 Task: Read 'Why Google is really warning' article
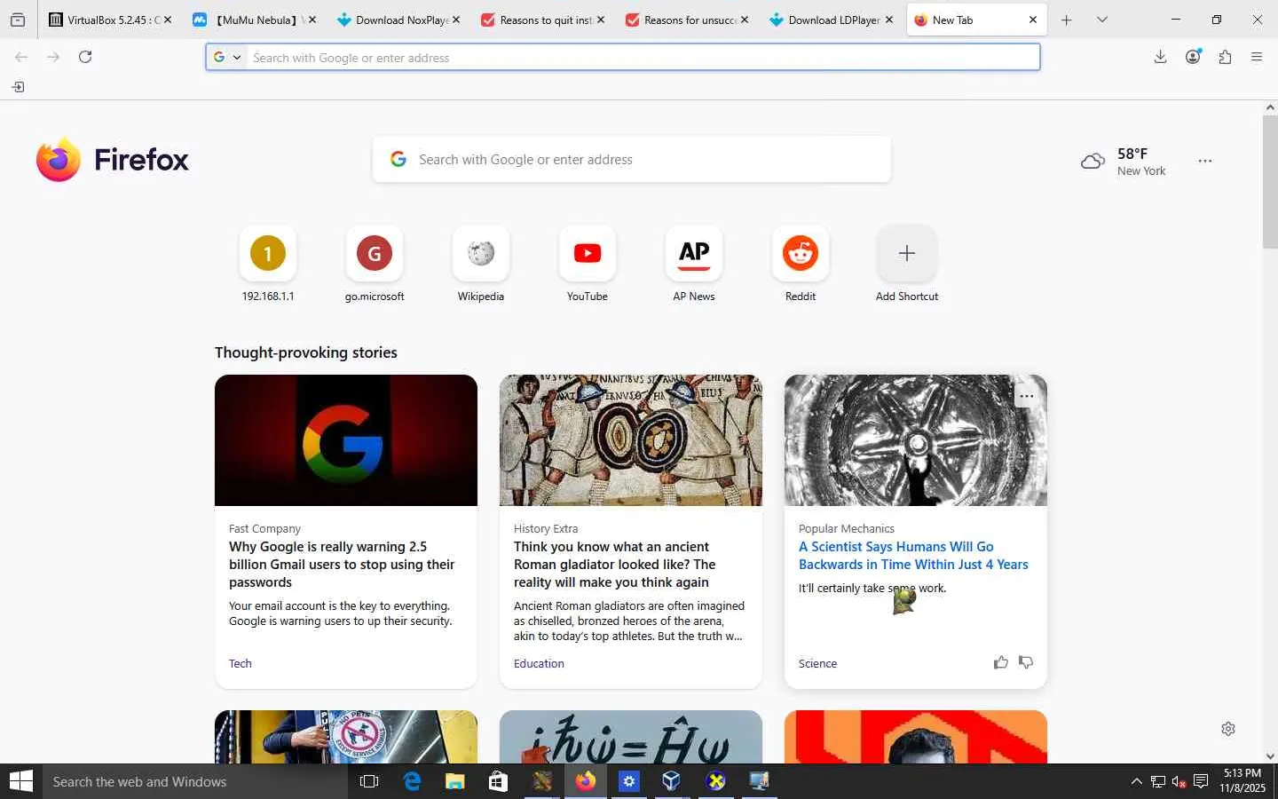(342, 565)
